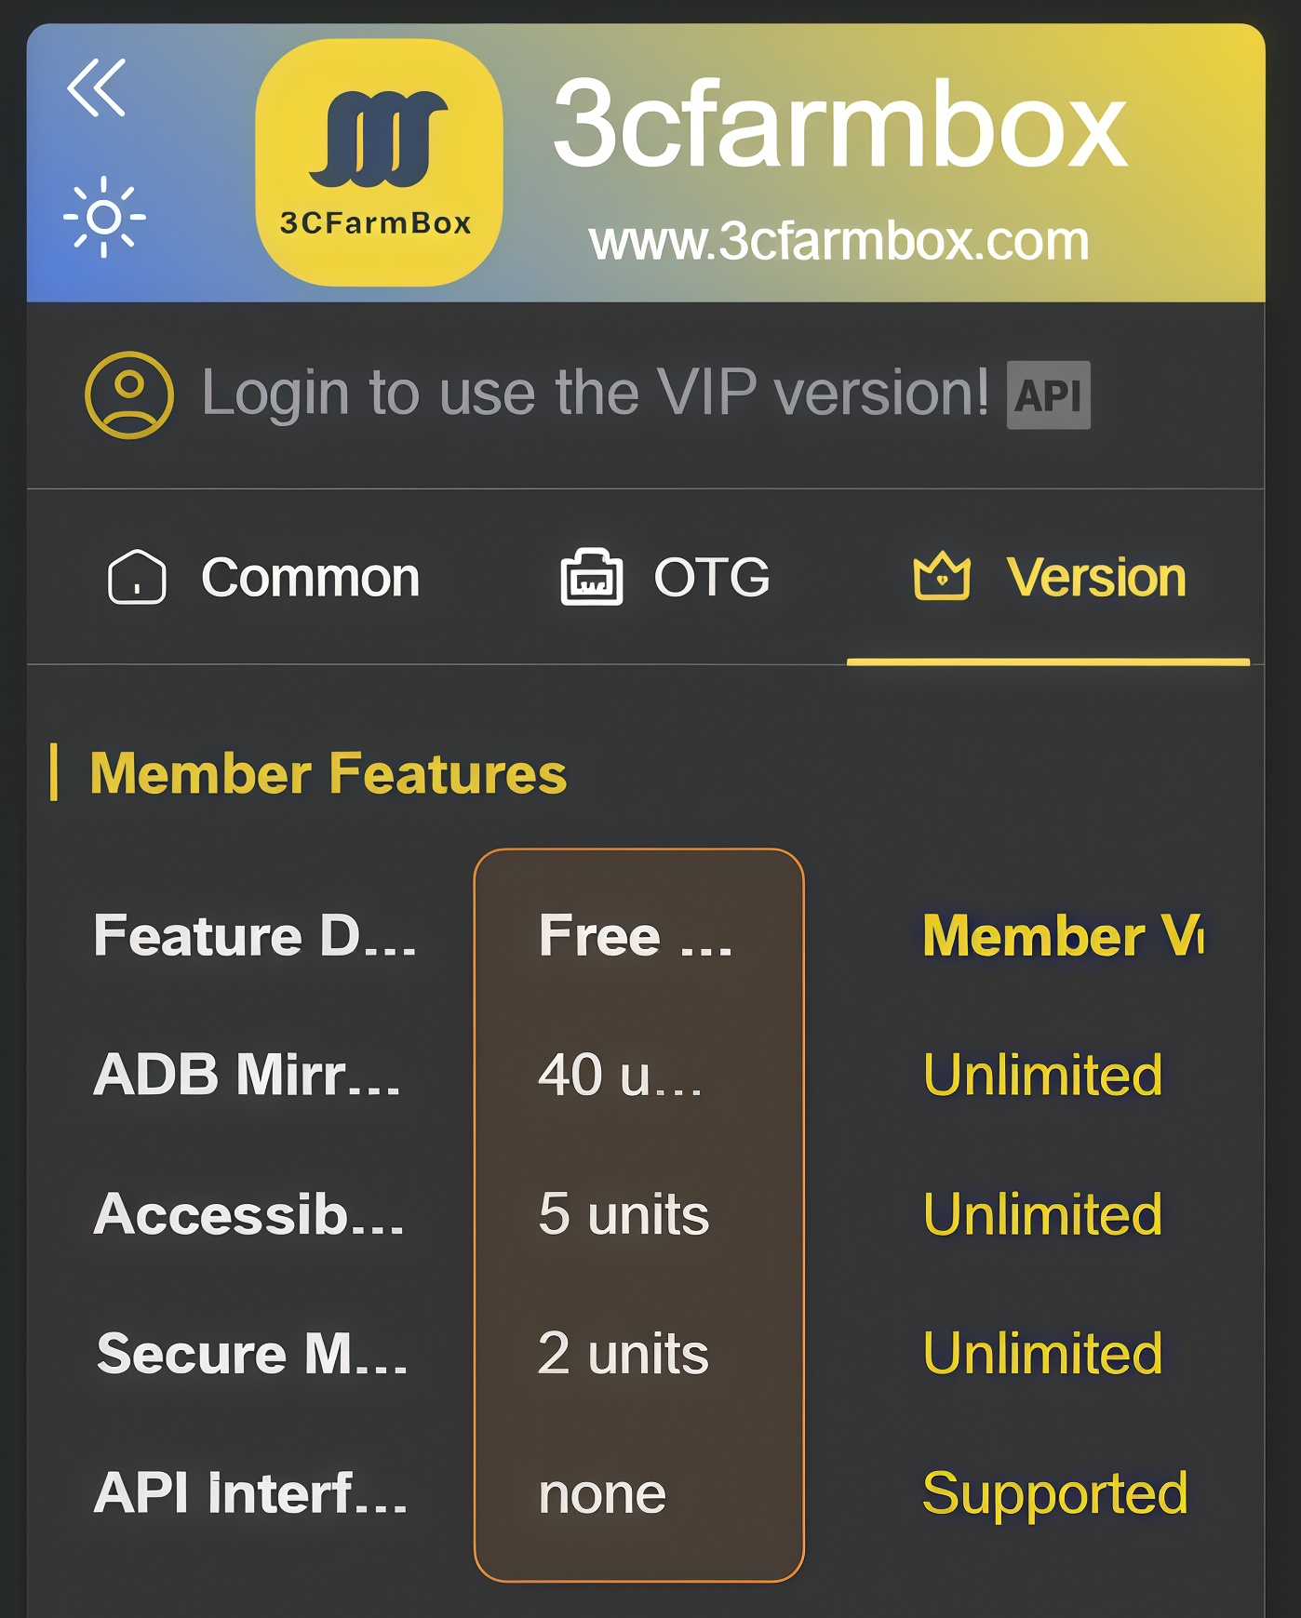Select the crown icon on Version tab

[943, 577]
